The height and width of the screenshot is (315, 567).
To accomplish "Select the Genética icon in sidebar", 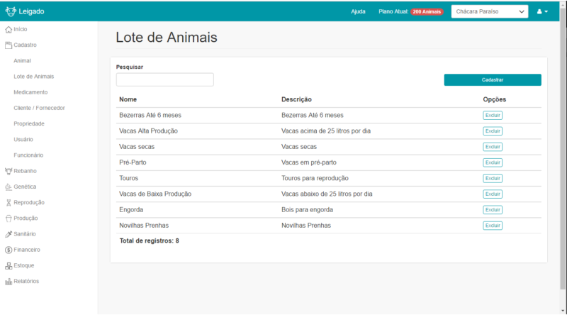I will (9, 187).
